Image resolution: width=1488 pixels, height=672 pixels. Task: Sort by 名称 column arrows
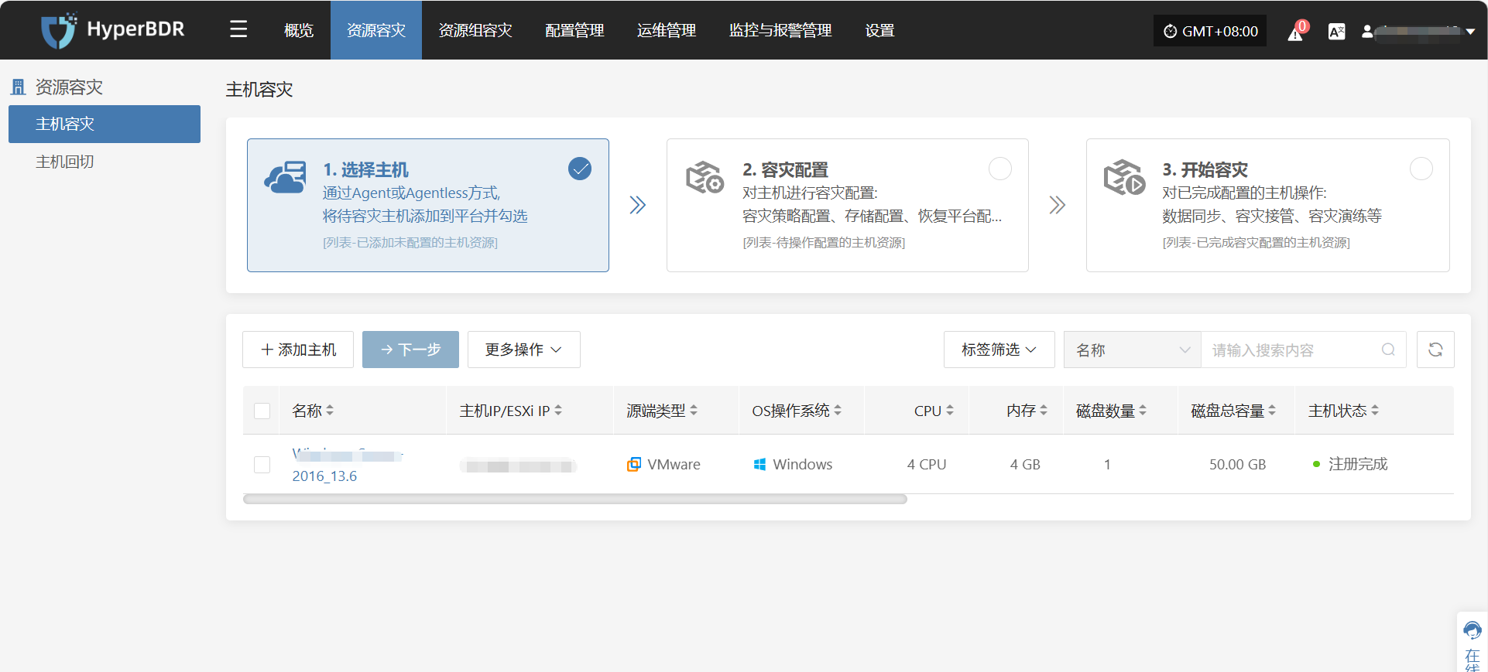pyautogui.click(x=330, y=411)
